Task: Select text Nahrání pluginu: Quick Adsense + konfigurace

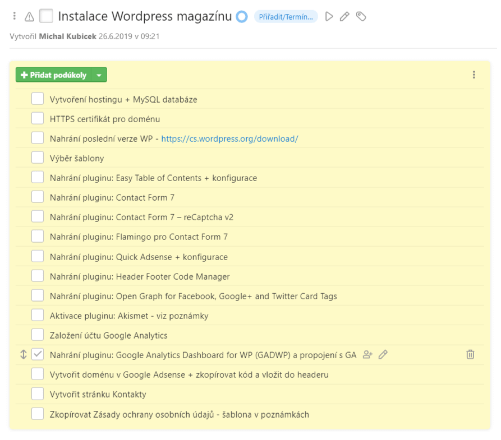Action: tap(139, 257)
